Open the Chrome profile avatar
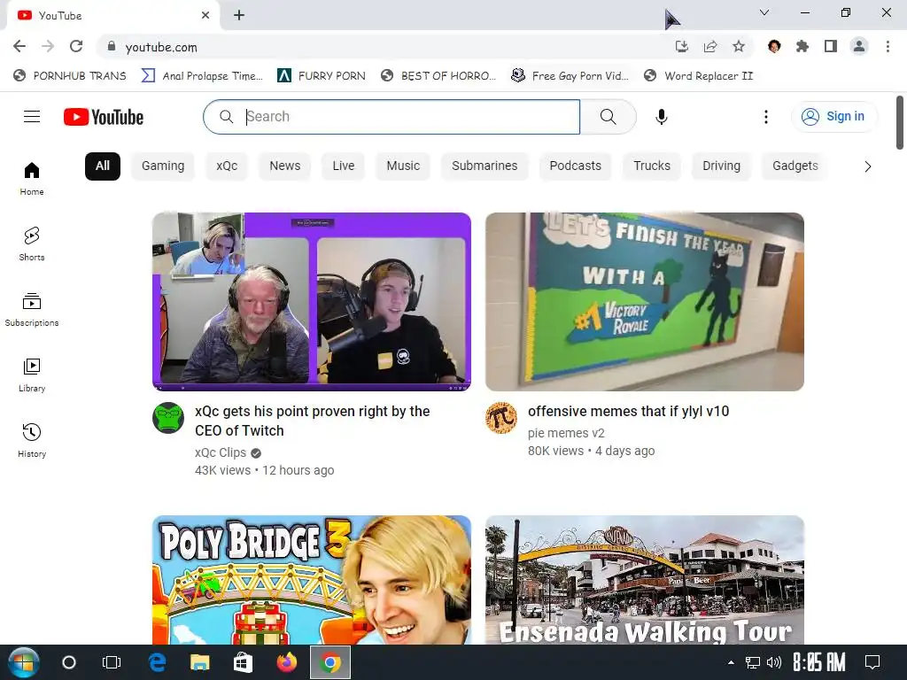 tap(859, 46)
